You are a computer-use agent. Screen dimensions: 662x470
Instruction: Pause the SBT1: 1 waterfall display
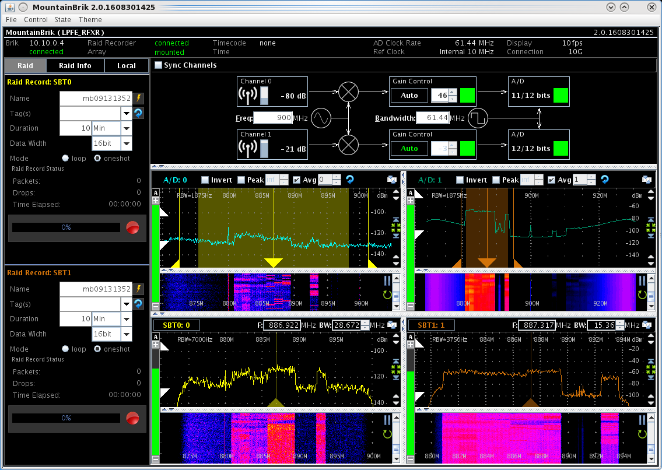point(642,420)
